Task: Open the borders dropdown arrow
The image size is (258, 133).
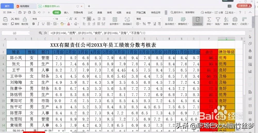Action: (51, 24)
